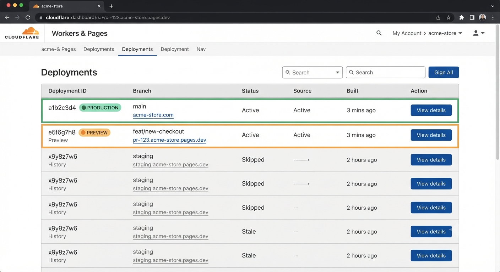
Task: Open the acme-store account dropdown
Action: click(445, 33)
